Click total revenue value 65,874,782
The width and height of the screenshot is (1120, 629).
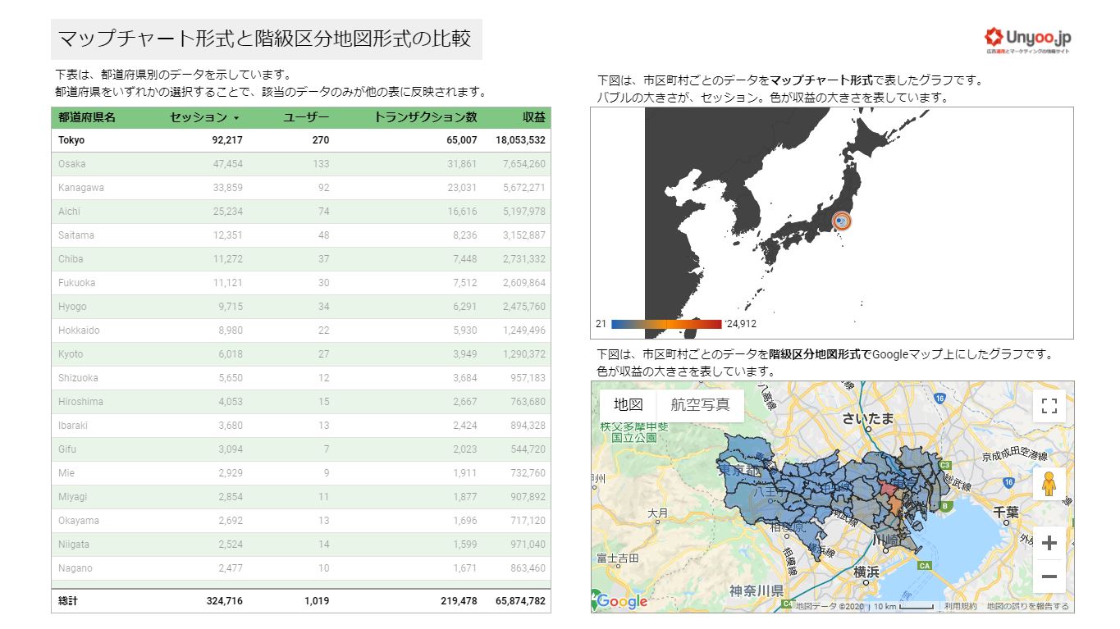(x=520, y=601)
